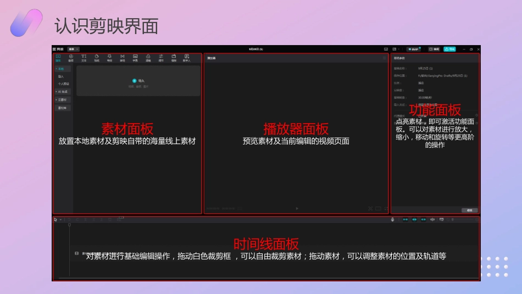The height and width of the screenshot is (294, 522).
Task: Open the 素材库 (Asset library) sidebar item
Action: point(63,108)
